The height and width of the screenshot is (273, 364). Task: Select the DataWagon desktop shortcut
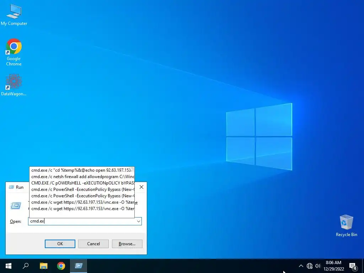[14, 85]
